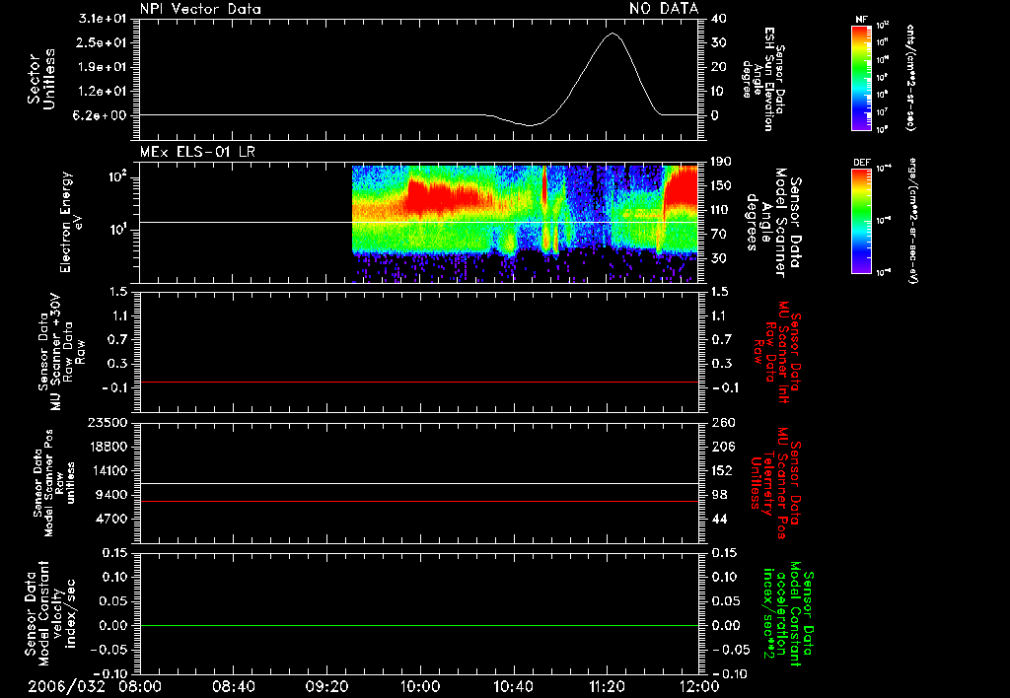Click the "14100" scanner position tick value

[x=107, y=470]
